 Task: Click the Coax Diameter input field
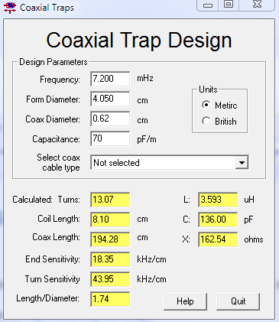pyautogui.click(x=110, y=119)
